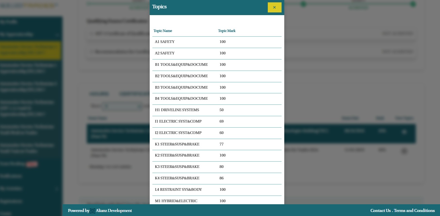Expand the sidebar chevron near the bottom of the menu
This screenshot has width=440, height=216.
pos(57,189)
